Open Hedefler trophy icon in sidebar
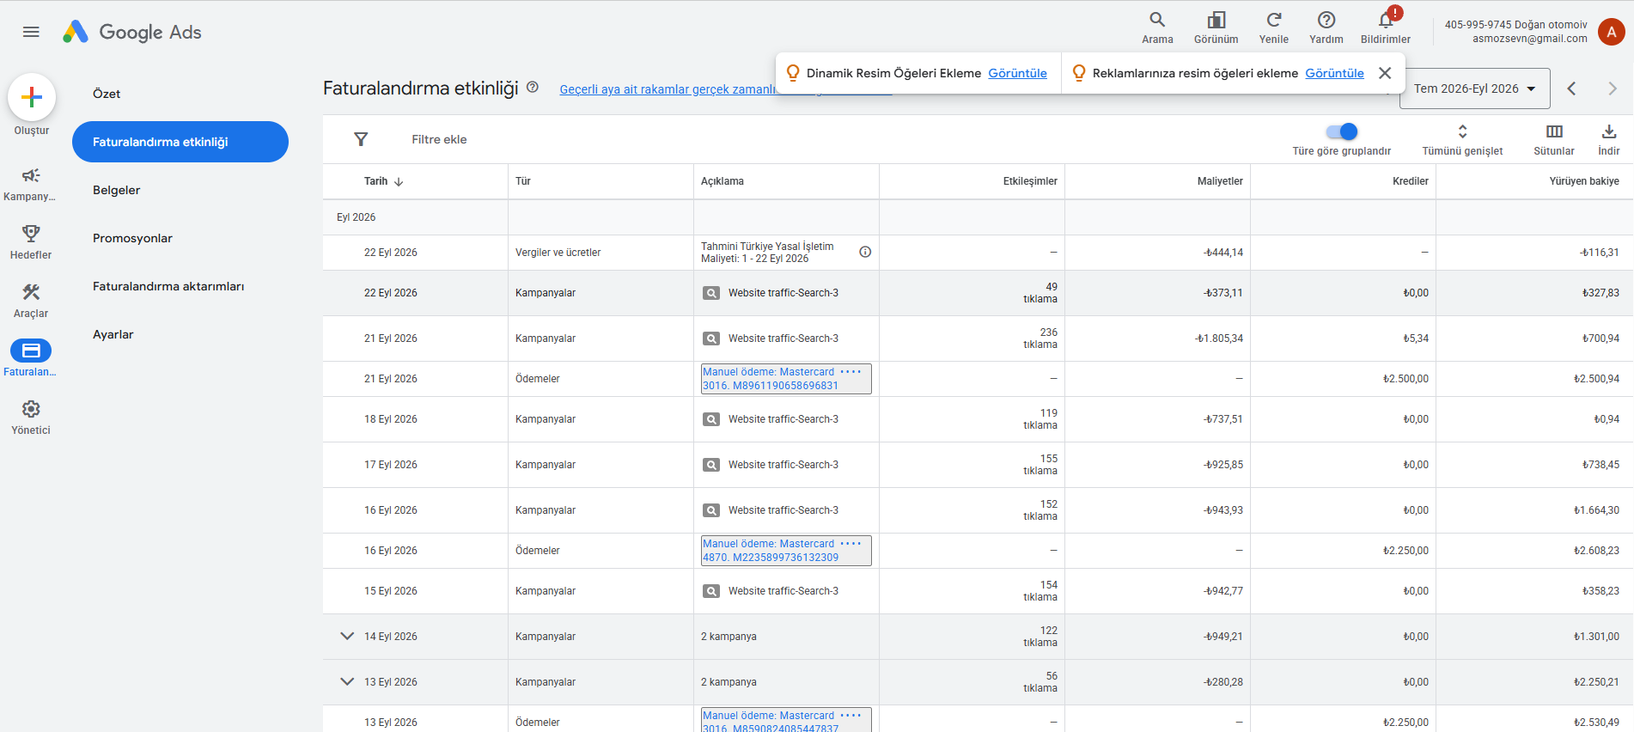This screenshot has height=732, width=1634. 31,234
